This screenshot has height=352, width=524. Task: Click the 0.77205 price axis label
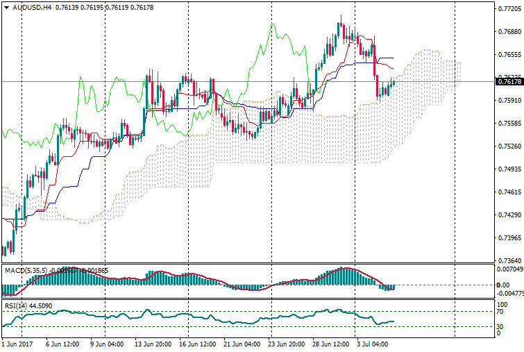tap(510, 9)
